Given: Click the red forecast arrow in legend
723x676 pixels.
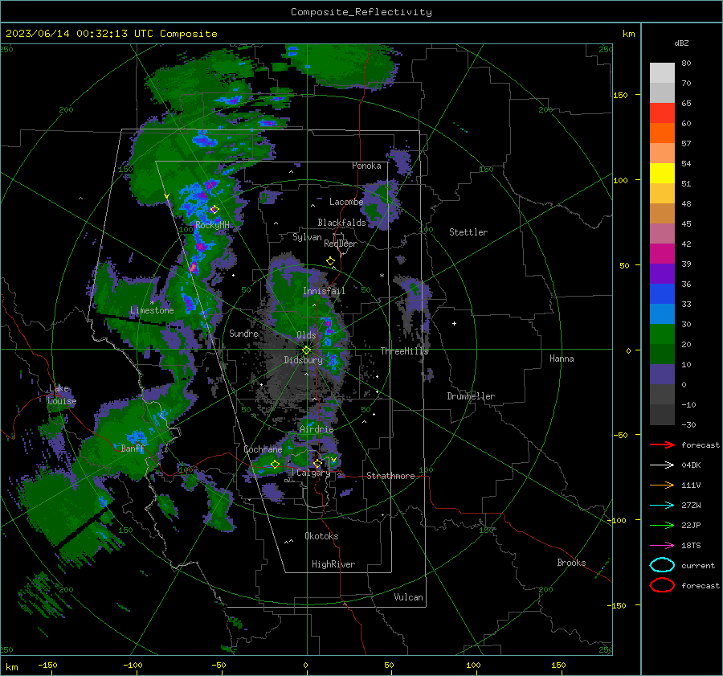Looking at the screenshot, I should (662, 445).
